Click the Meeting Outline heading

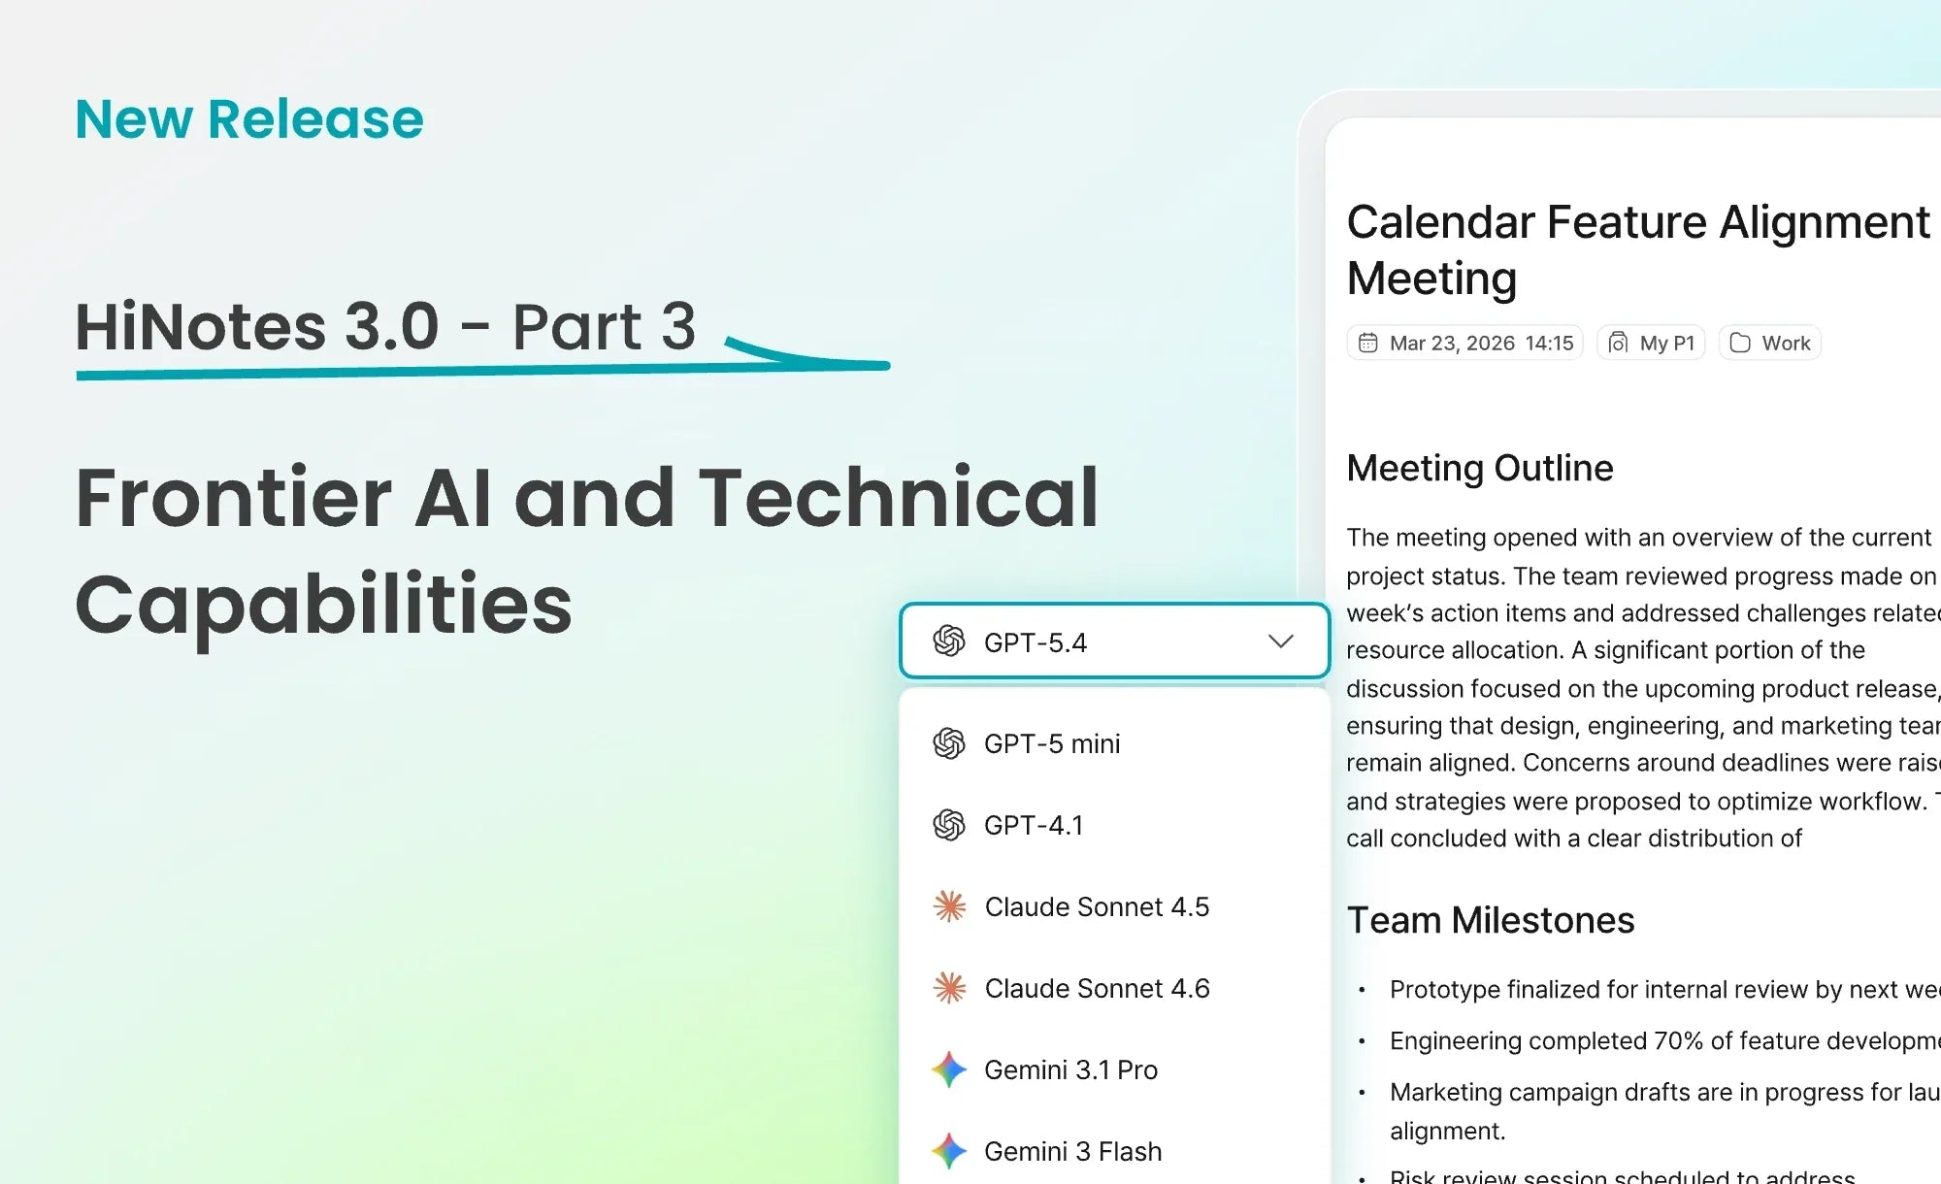click(1480, 468)
